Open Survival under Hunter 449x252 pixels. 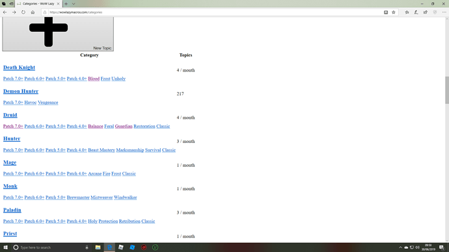(x=153, y=150)
